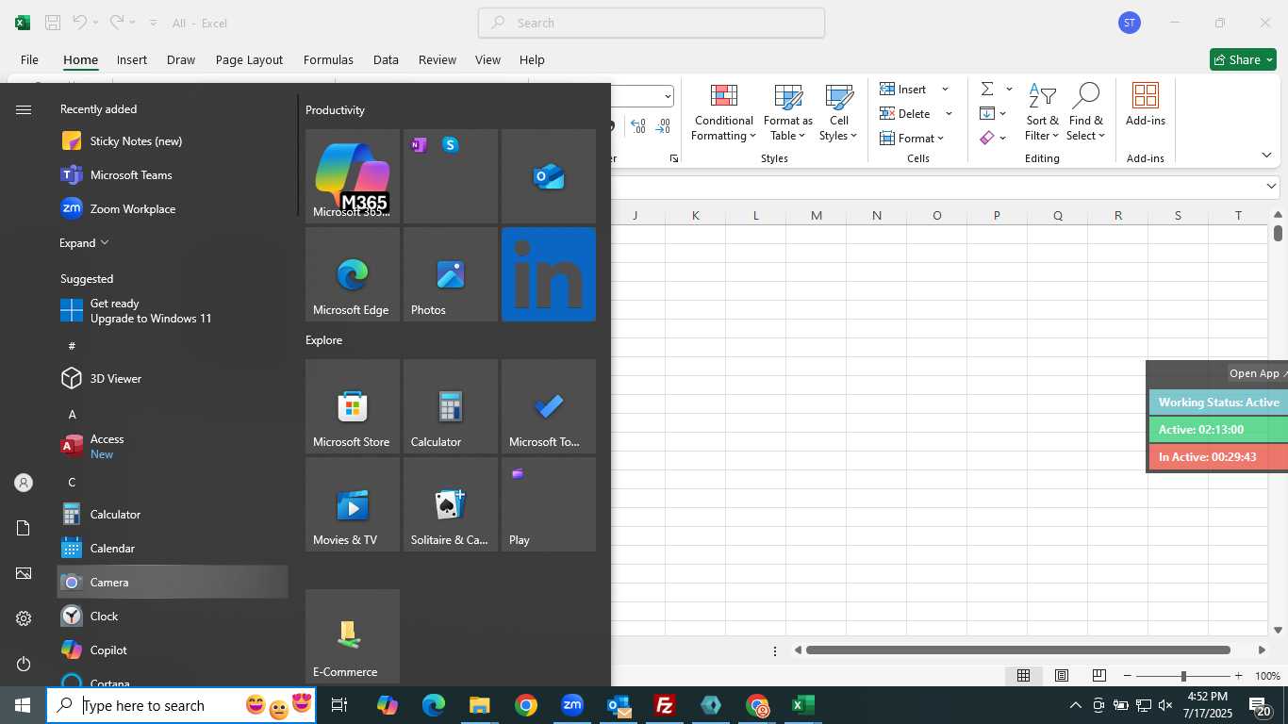Open Zoom Workplace in the Start list
Viewport: 1288px width, 724px height.
(173, 209)
